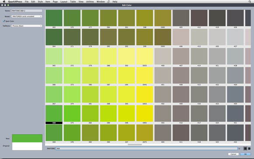Select the PANTONE 387 swatch
Image resolution: width=254 pixels, height=159 pixels.
(108, 75)
